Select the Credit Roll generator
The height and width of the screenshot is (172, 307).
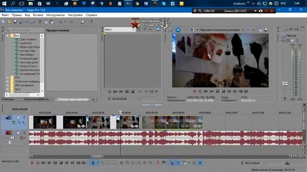25,43
